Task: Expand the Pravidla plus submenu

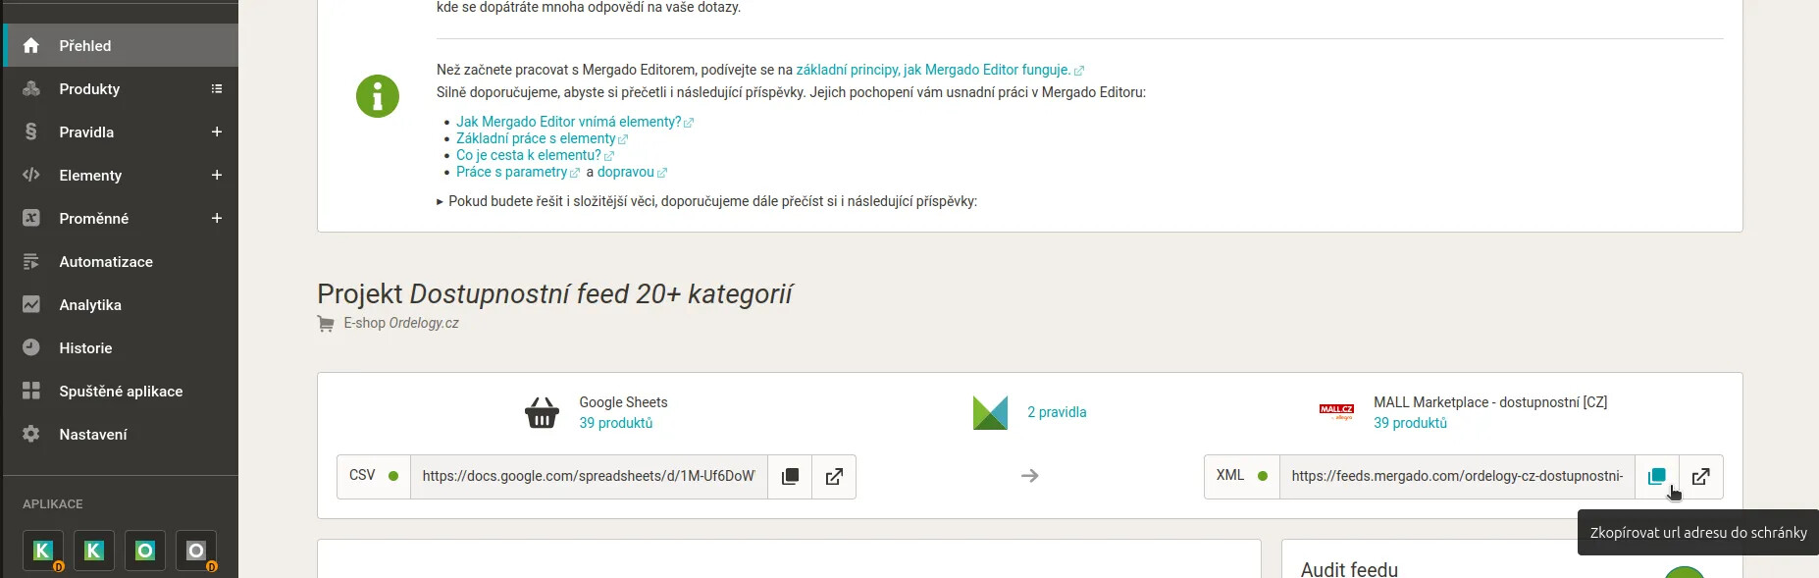Action: pyautogui.click(x=217, y=132)
